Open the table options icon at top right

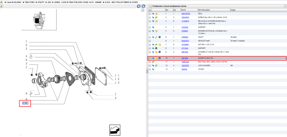(285, 6)
